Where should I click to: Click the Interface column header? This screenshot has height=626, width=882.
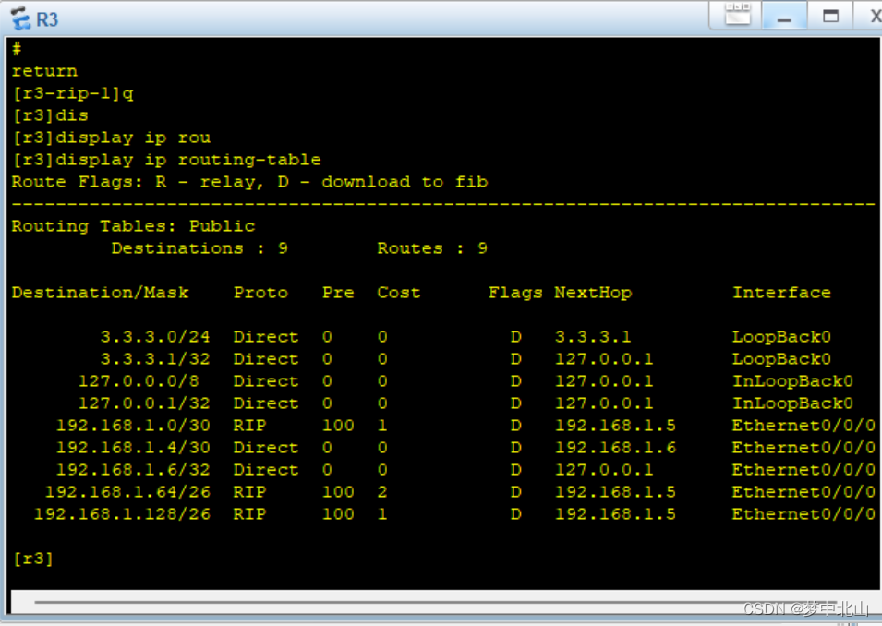pyautogui.click(x=781, y=293)
